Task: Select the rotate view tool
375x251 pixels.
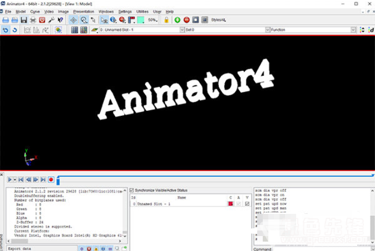Action: pyautogui.click(x=93, y=20)
